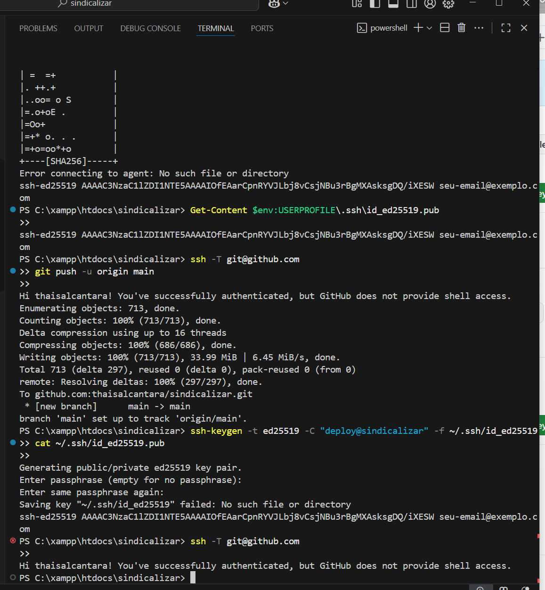Click the new terminal plus icon
Screen dimensions: 545x590
pos(418,28)
